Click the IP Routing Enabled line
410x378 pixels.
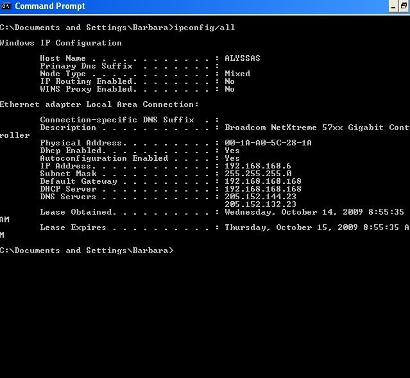click(x=137, y=81)
